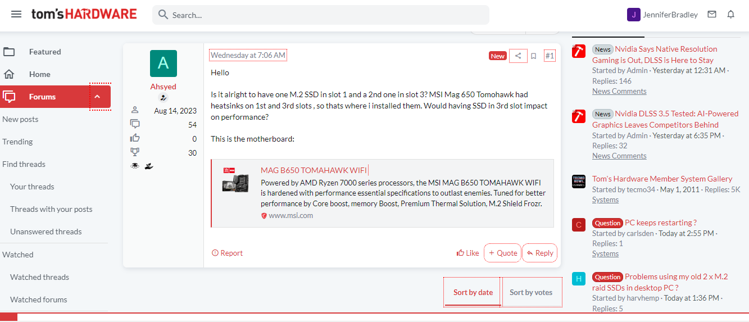The image size is (749, 322).
Task: Click the post timestamp Wednesday at 7:06 AM
Action: (248, 55)
